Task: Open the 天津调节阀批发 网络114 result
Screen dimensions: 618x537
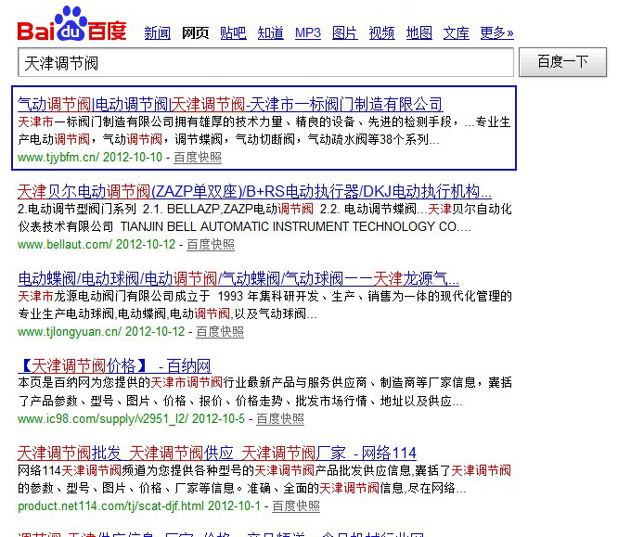Action: 217,453
